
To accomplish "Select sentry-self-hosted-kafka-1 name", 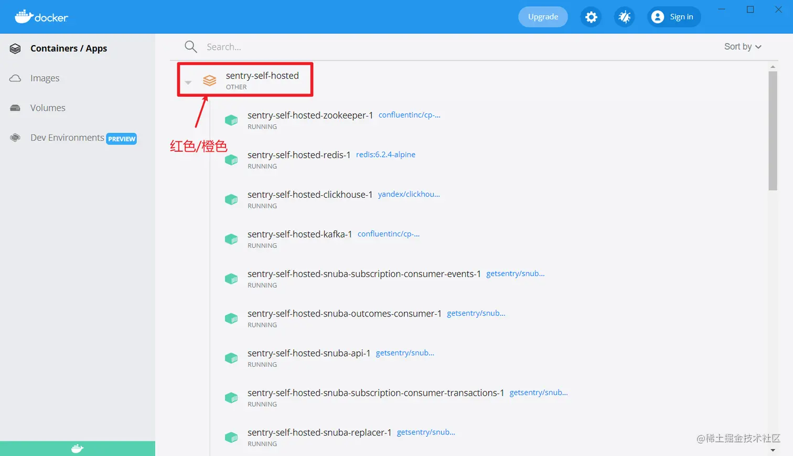I will click(299, 234).
